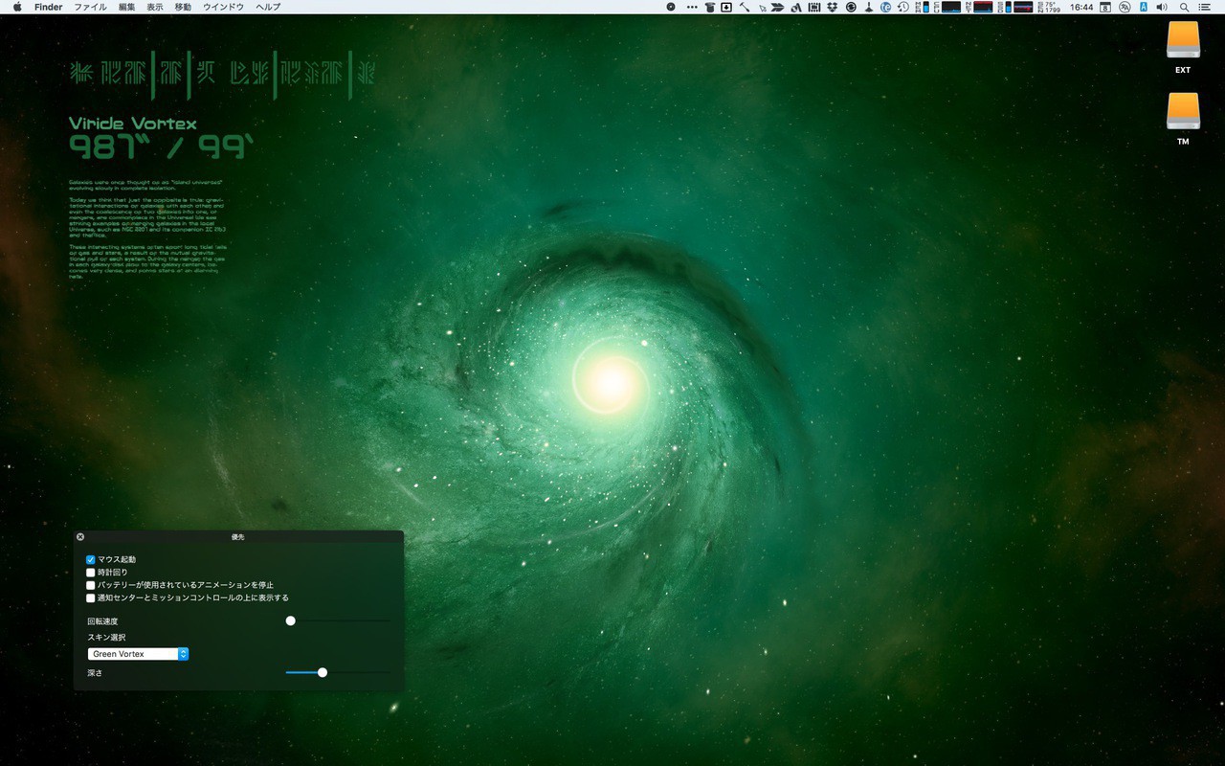Click the 深さ slider knob
The width and height of the screenshot is (1225, 766).
[x=323, y=672]
